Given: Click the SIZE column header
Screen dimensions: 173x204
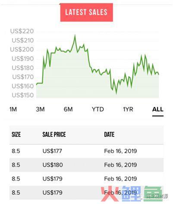Looking at the screenshot, I should [16, 134].
